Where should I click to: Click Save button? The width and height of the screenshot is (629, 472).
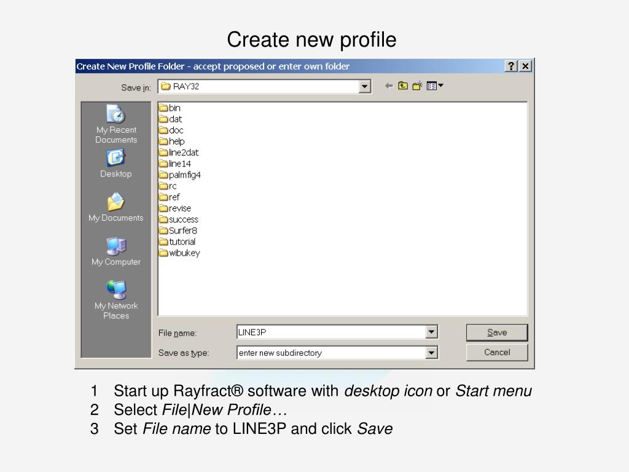point(496,332)
